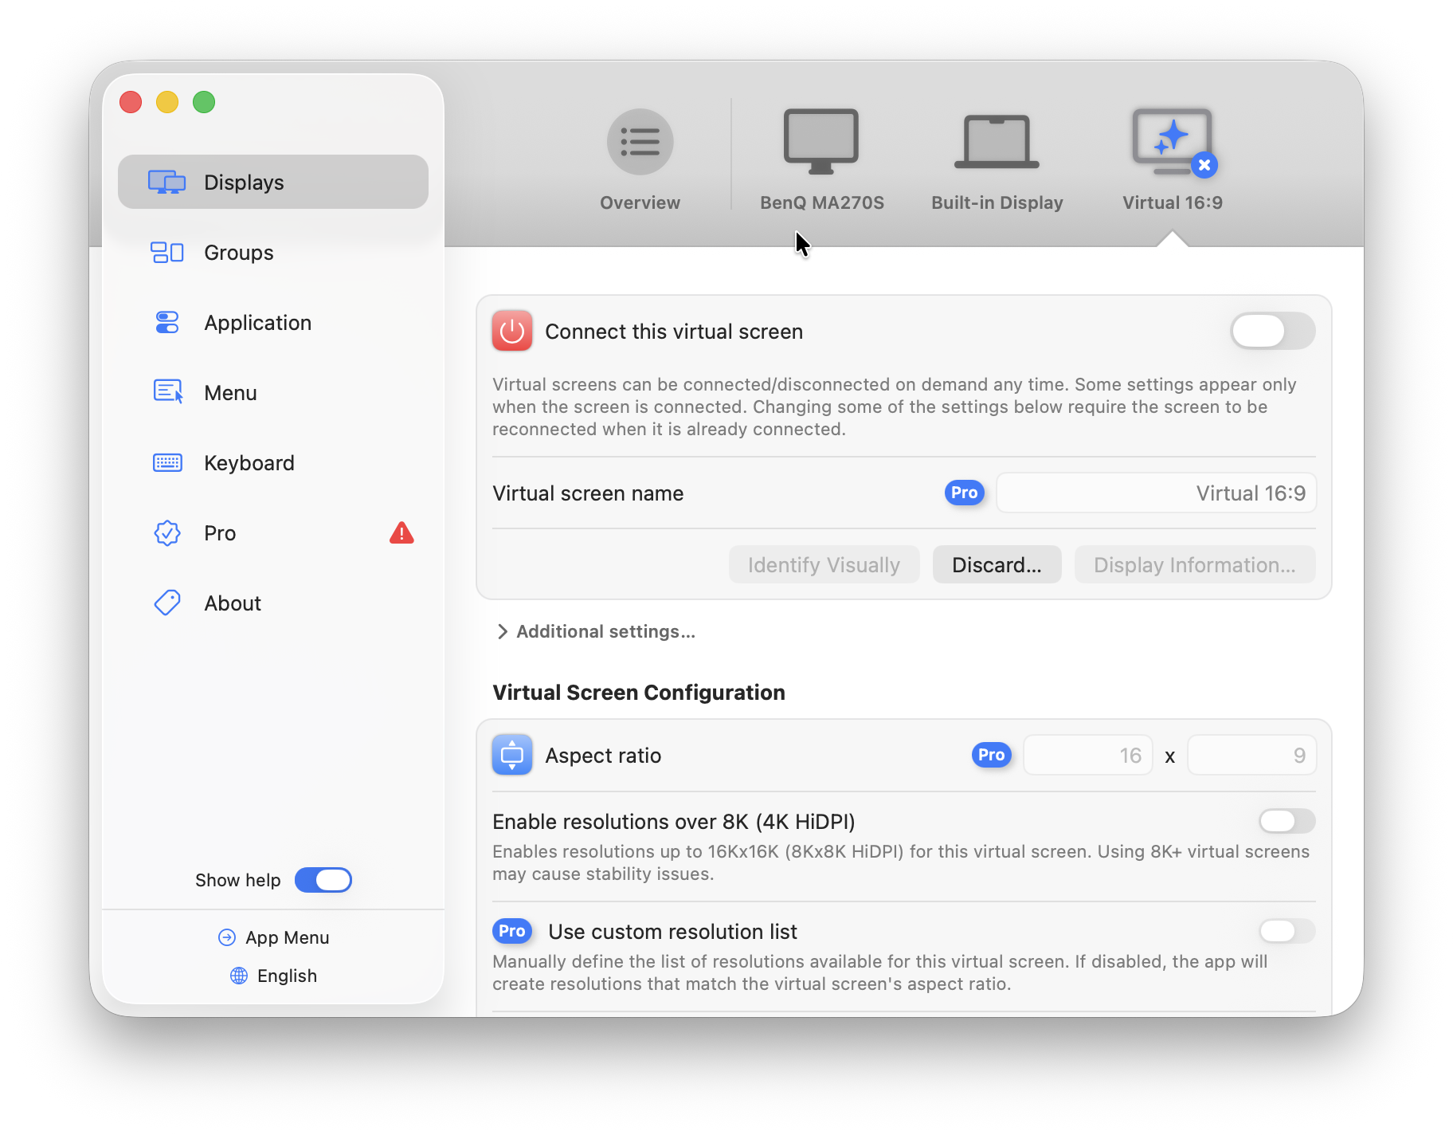
Task: Click Pro badge beside custom resolution list
Action: (x=511, y=931)
